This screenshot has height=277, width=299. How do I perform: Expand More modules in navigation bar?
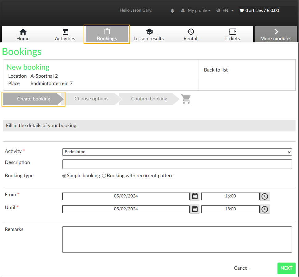[x=276, y=34]
